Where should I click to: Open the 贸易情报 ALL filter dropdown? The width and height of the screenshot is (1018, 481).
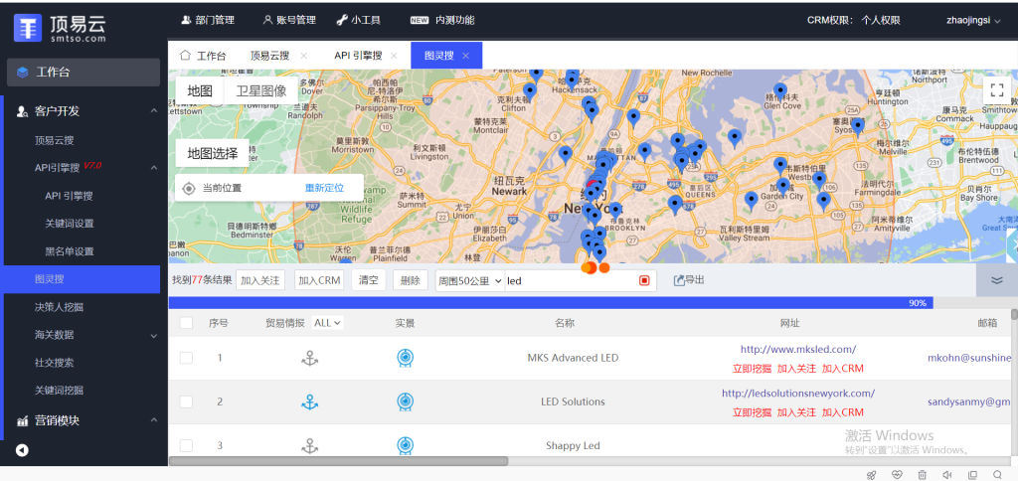tap(327, 323)
